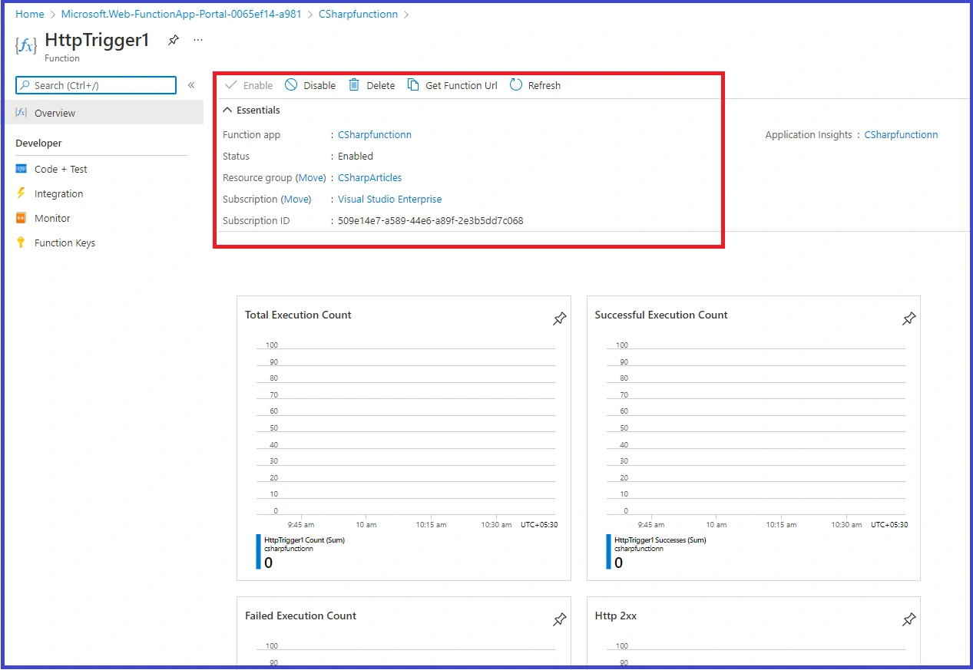
Task: Click the Delete trash icon
Action: click(x=354, y=84)
